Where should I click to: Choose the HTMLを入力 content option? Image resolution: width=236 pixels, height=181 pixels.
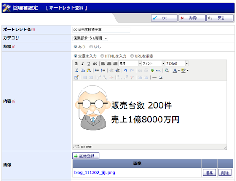[x=102, y=56]
